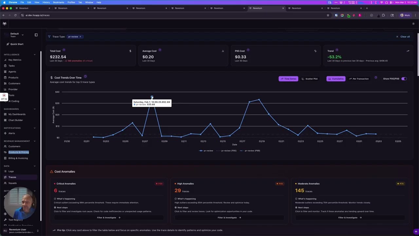Switch chart to Scatter Plot view
This screenshot has height=236, width=419.
[x=309, y=79]
